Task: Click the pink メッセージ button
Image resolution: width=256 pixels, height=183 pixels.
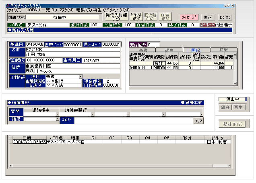Action: tap(188, 17)
